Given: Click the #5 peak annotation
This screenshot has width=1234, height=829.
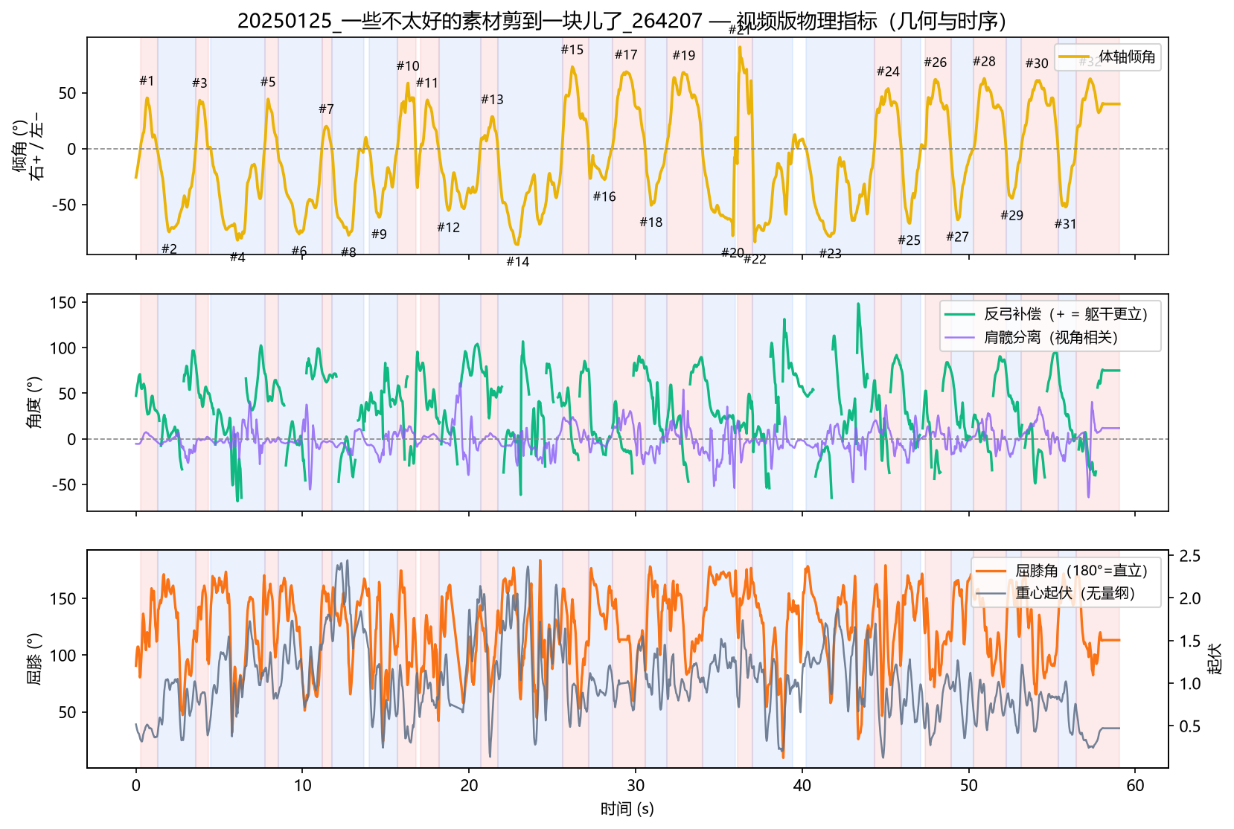Looking at the screenshot, I should click(268, 81).
